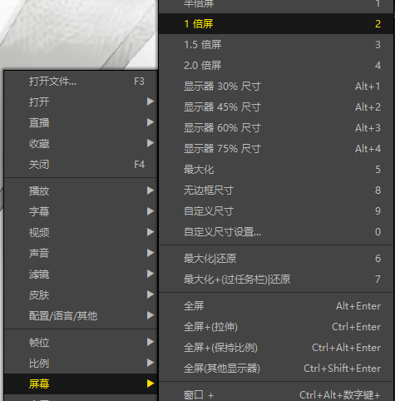Open the 滤镜 submenu

click(x=81, y=274)
